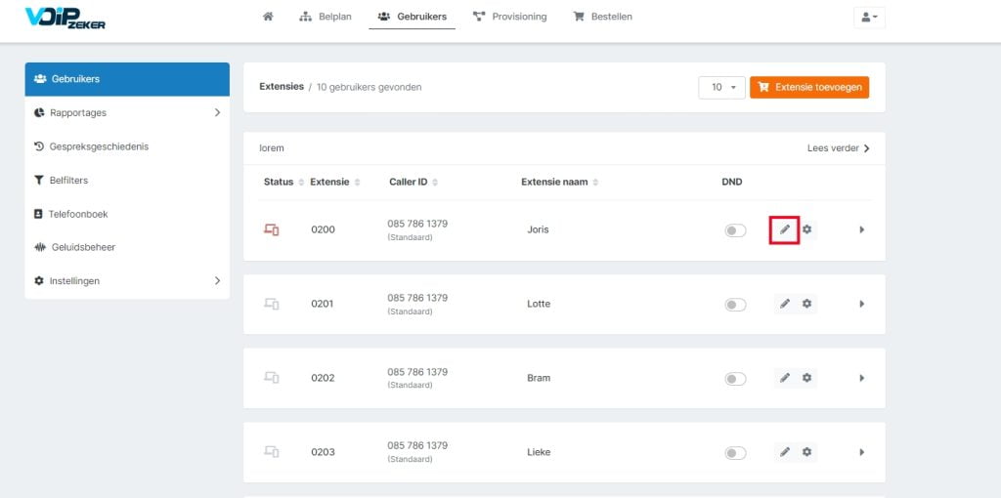
Task: Open Geluidsbeheer in the sidebar
Action: coord(127,247)
